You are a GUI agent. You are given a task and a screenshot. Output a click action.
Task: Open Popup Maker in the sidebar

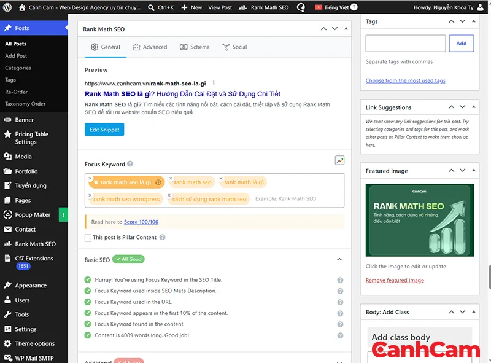(34, 215)
